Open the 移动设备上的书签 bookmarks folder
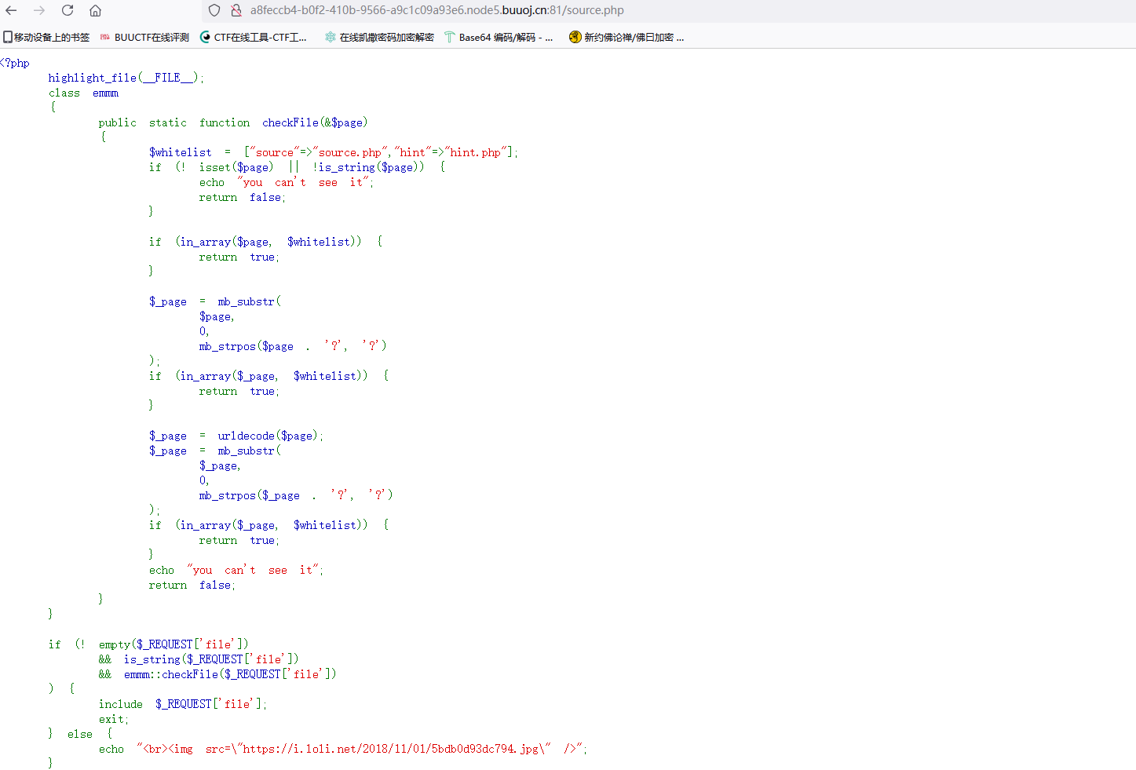The height and width of the screenshot is (770, 1136). (46, 37)
